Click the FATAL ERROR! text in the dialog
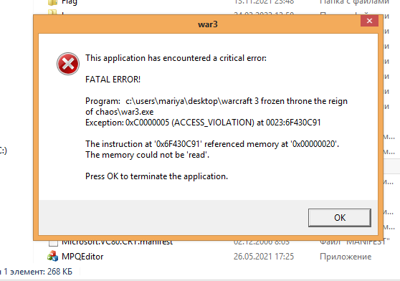This screenshot has height=281, width=400. (x=113, y=80)
